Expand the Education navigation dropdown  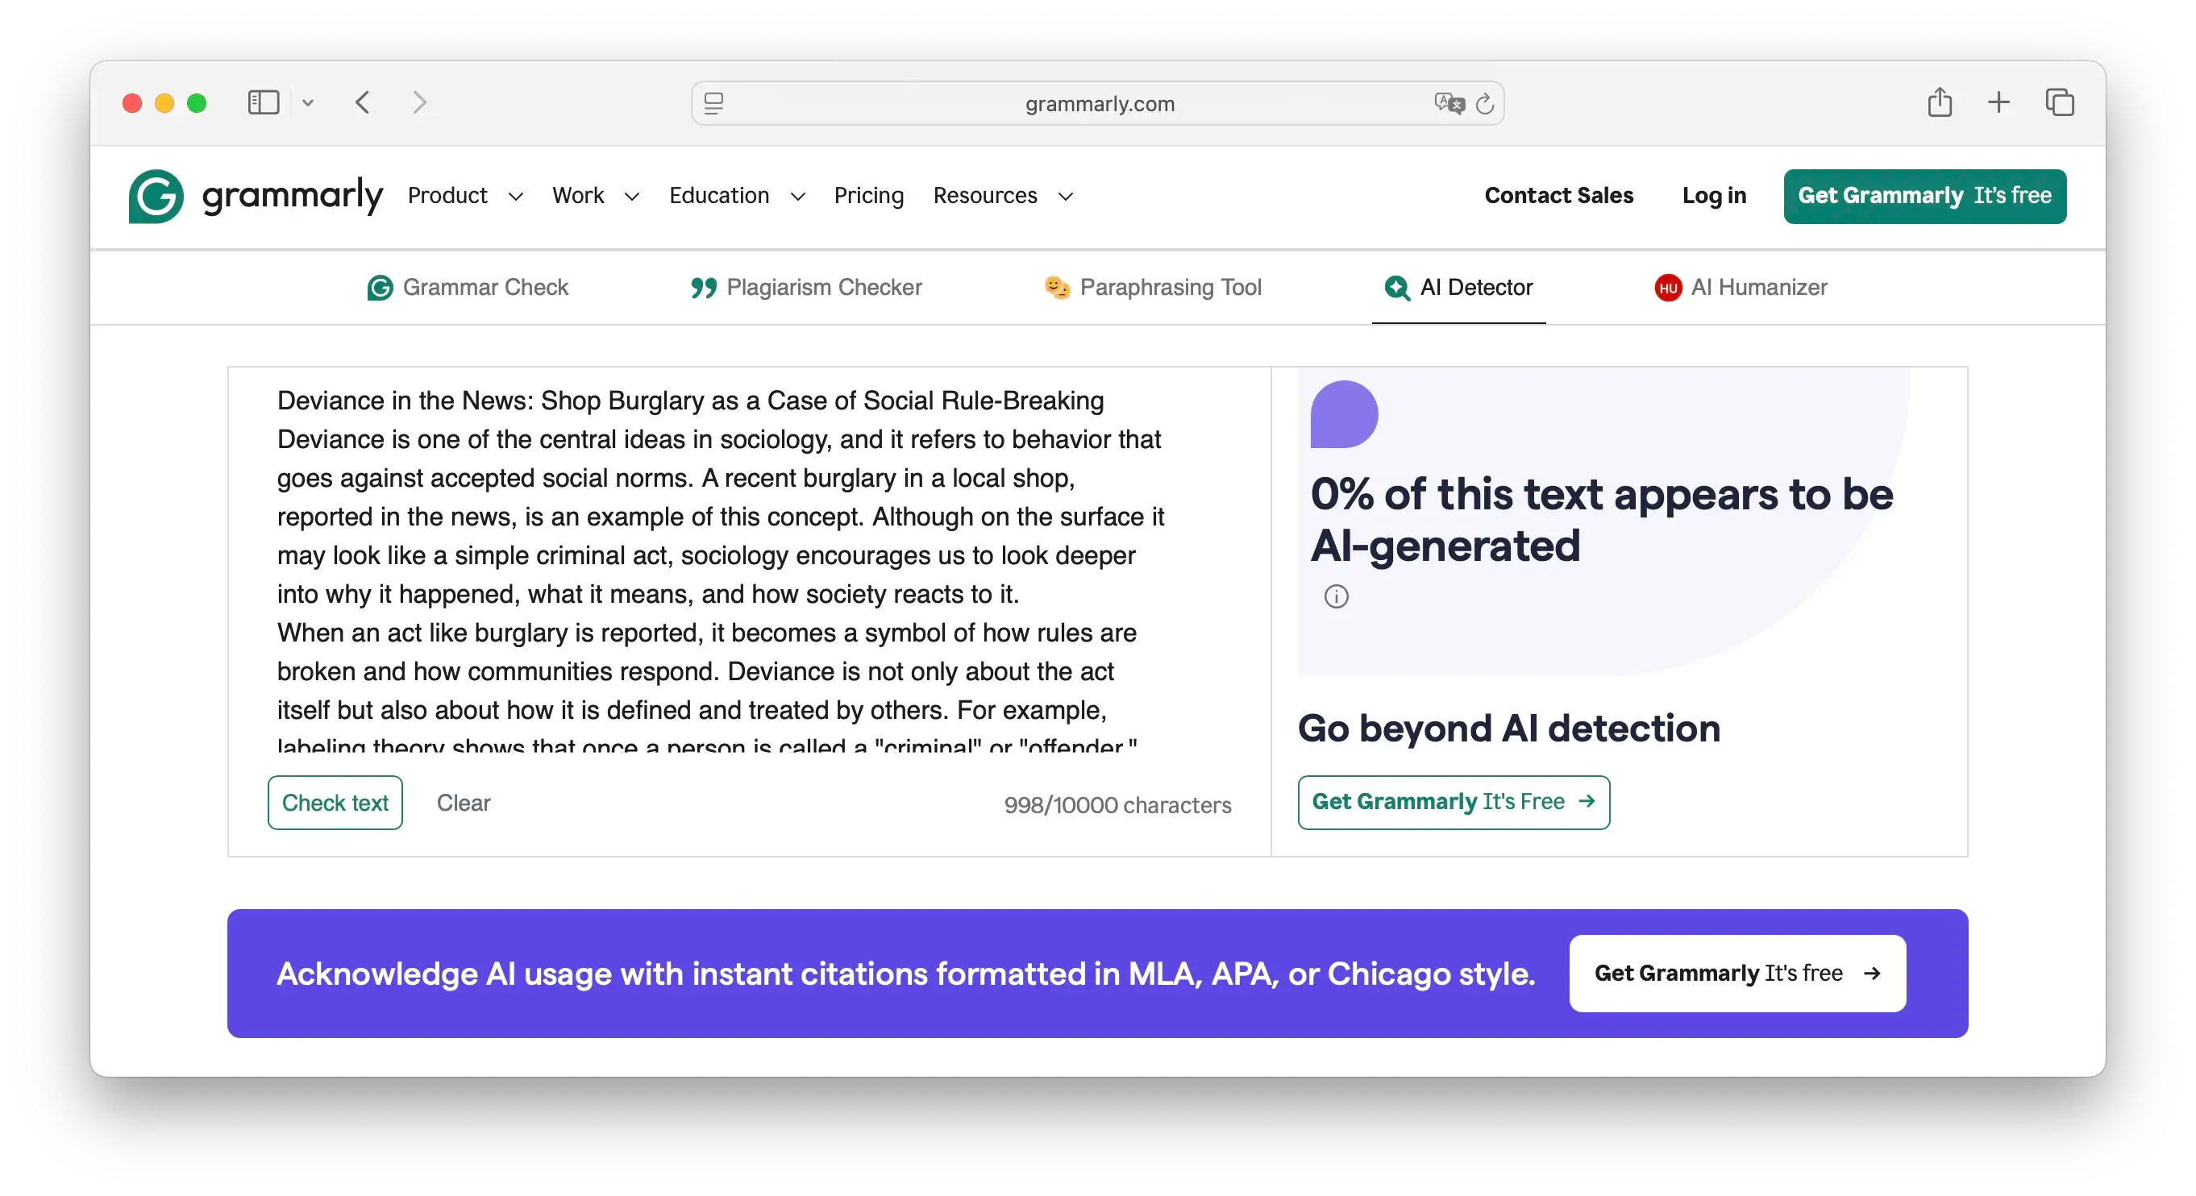click(x=737, y=196)
